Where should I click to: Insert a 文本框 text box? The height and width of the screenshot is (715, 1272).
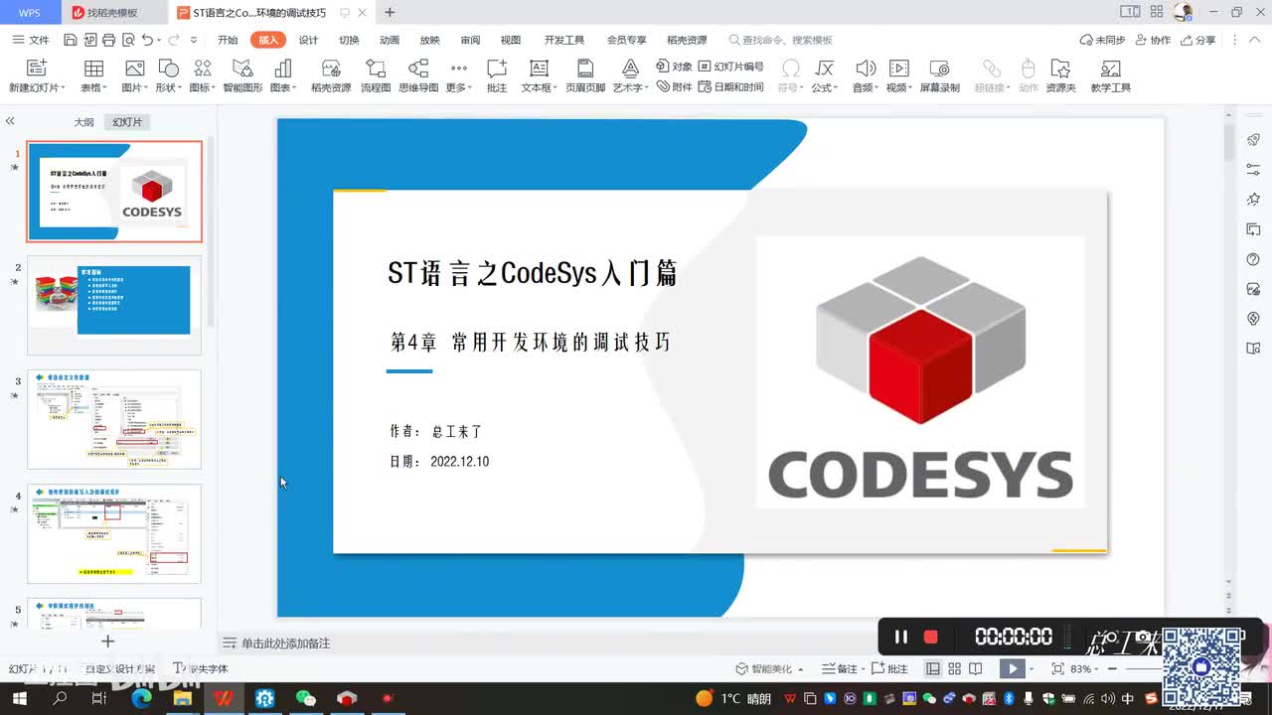(539, 75)
